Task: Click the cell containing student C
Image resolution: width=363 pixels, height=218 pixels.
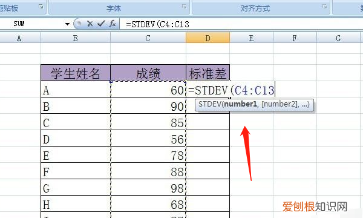Action: 76,122
